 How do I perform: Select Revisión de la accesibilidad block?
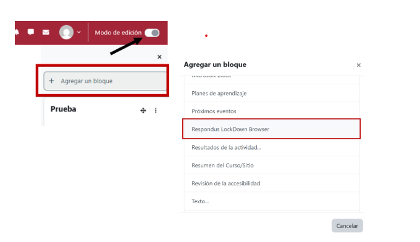pyautogui.click(x=272, y=184)
